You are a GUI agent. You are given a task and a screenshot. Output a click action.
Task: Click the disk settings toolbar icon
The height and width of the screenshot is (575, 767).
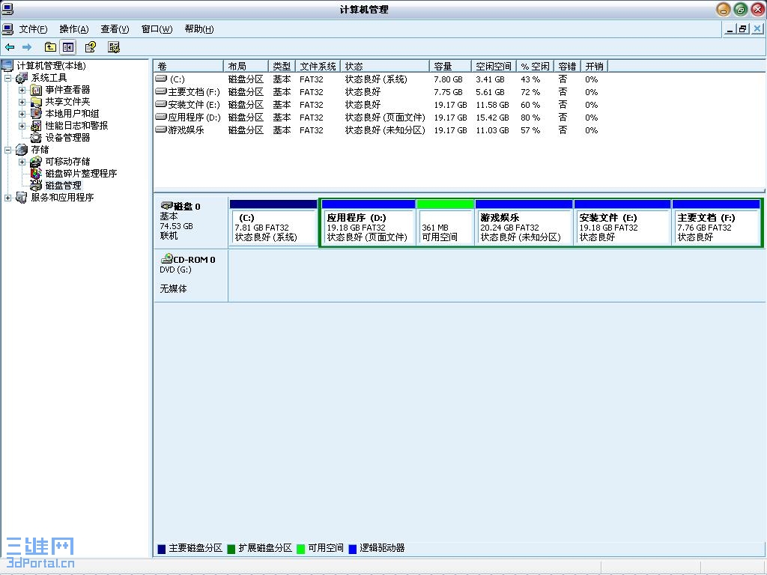pos(114,47)
